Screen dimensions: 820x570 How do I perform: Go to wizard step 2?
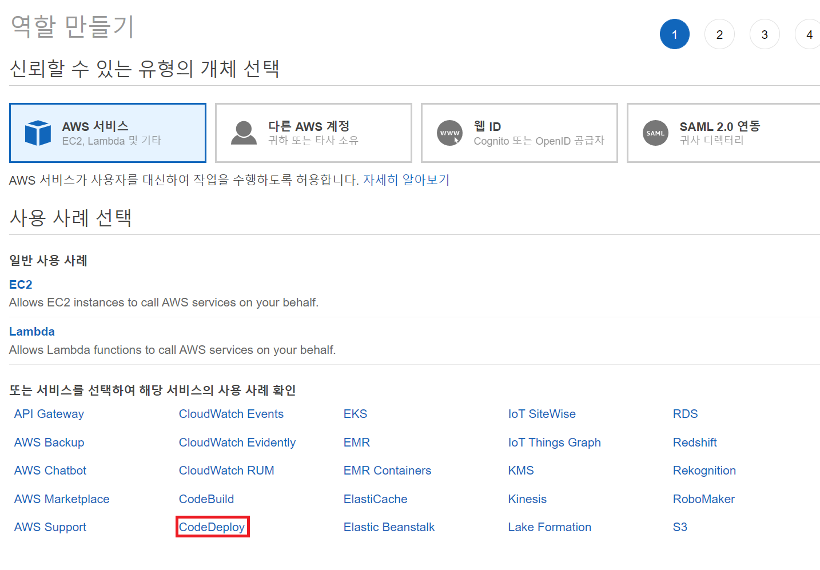[x=719, y=34]
